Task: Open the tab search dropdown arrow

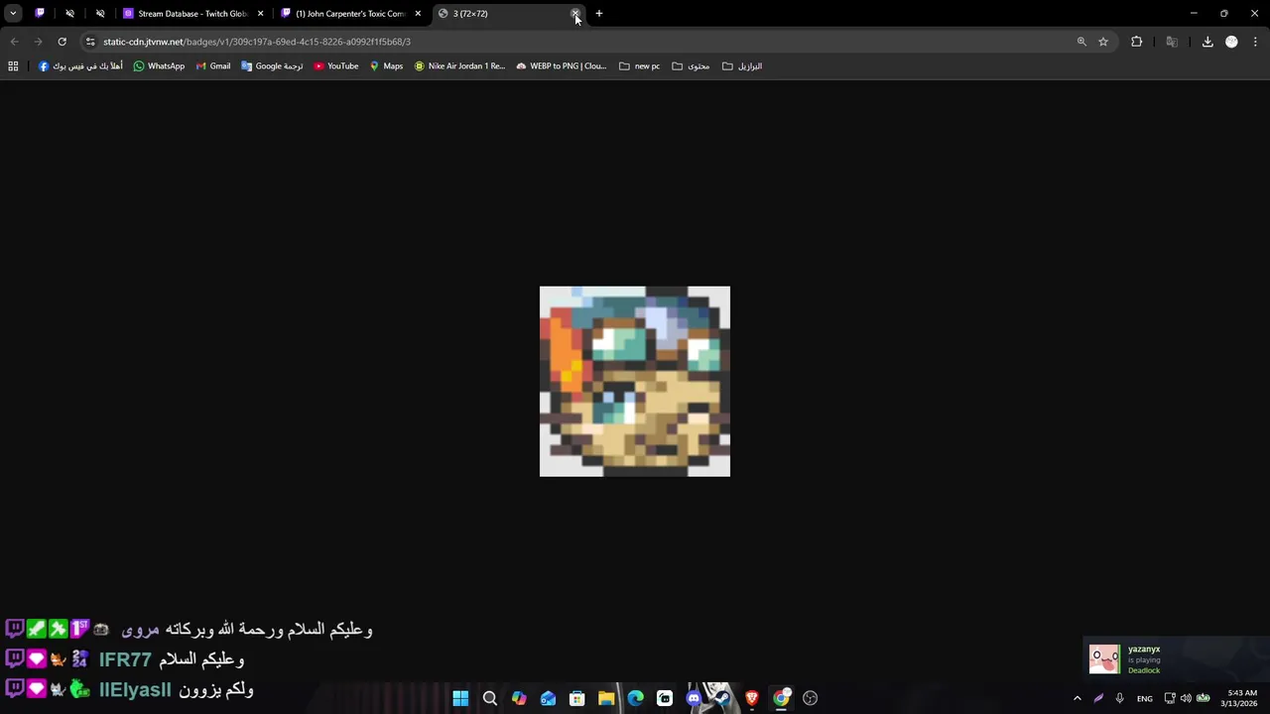Action: [x=13, y=14]
